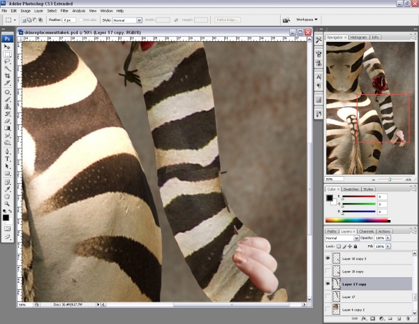Open the Analysis menu
The height and width of the screenshot is (324, 419).
click(x=79, y=11)
